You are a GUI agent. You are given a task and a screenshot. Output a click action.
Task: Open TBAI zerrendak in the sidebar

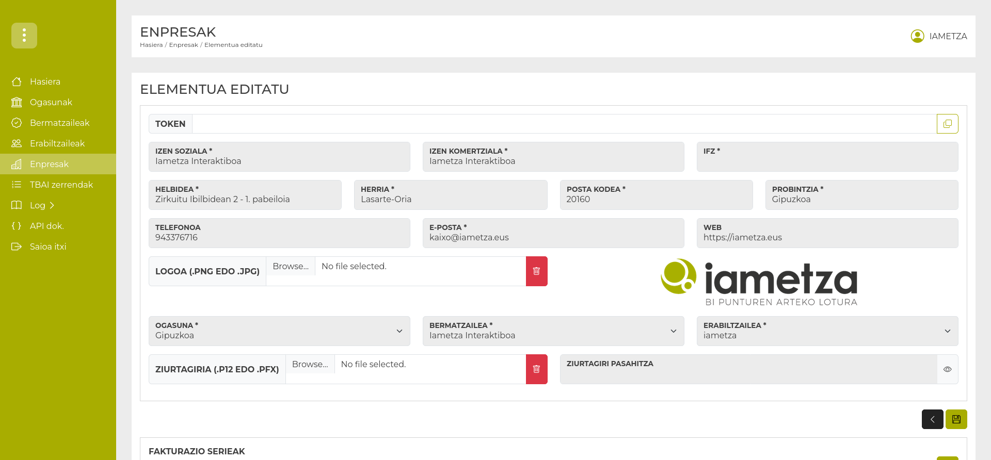pyautogui.click(x=61, y=185)
